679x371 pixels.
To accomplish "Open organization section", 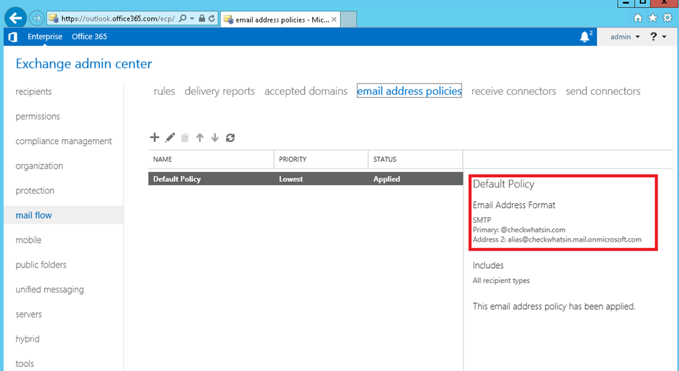I will pyautogui.click(x=39, y=165).
